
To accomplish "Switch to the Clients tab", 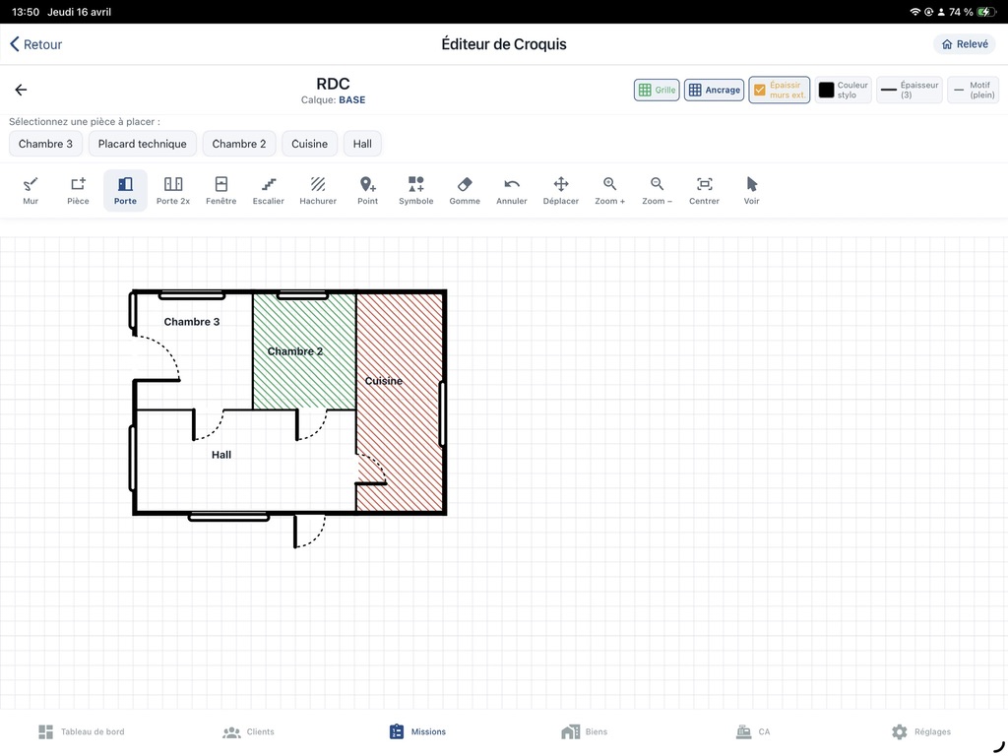I will click(248, 732).
